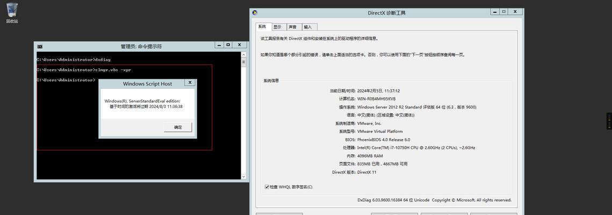The height and width of the screenshot is (215, 612).
Task: Click the page file value 835MB 已用
Action: click(x=382, y=164)
